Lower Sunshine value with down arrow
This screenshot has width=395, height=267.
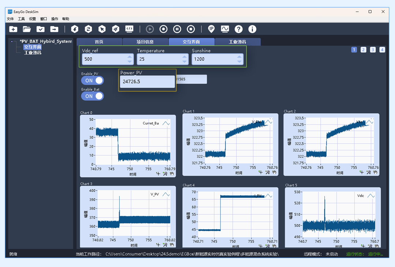(x=239, y=61)
